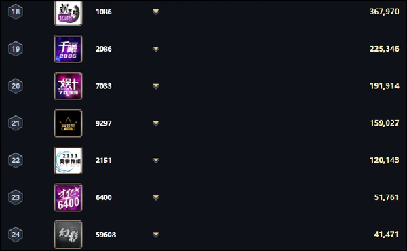Open the purple 2086 channel avatar
This screenshot has width=407, height=251.
tap(68, 49)
